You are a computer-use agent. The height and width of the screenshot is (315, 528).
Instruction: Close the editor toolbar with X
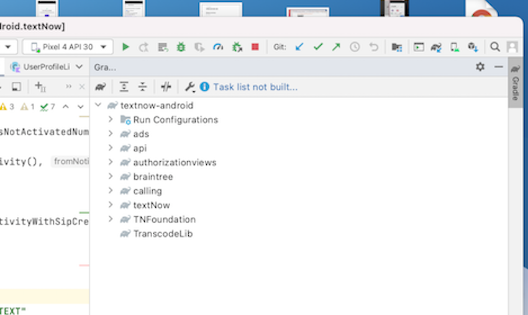(x=82, y=87)
